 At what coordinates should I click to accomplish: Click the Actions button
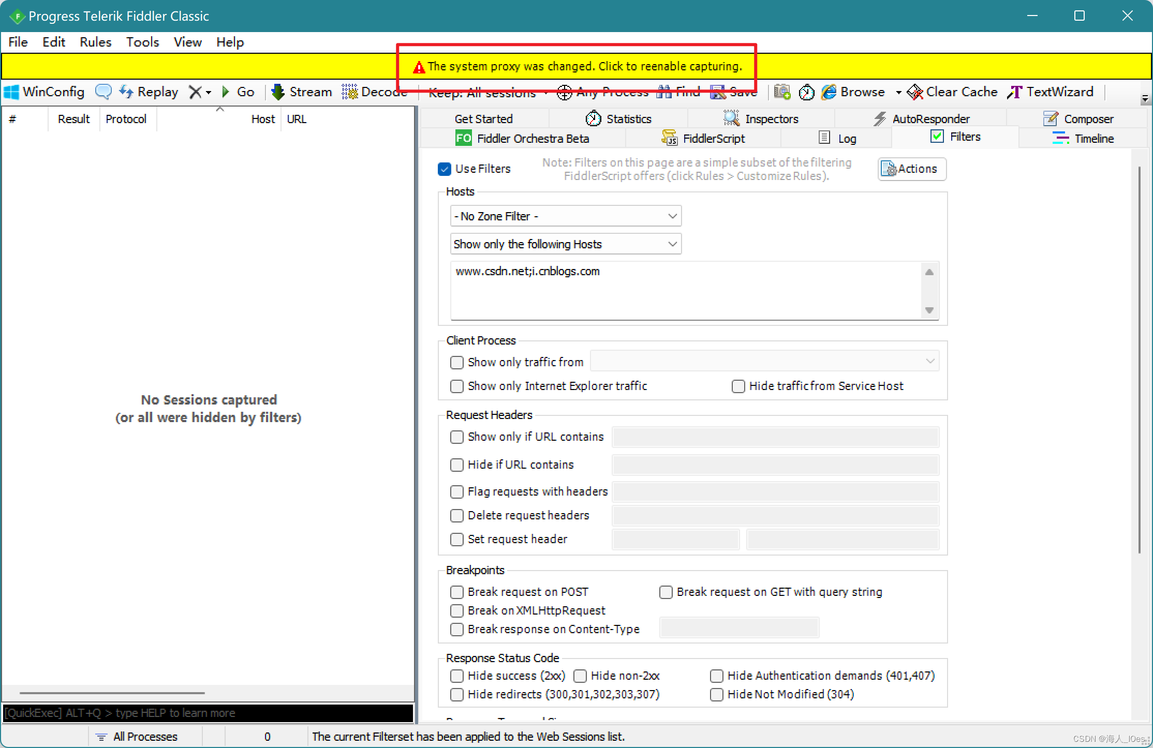(x=912, y=169)
